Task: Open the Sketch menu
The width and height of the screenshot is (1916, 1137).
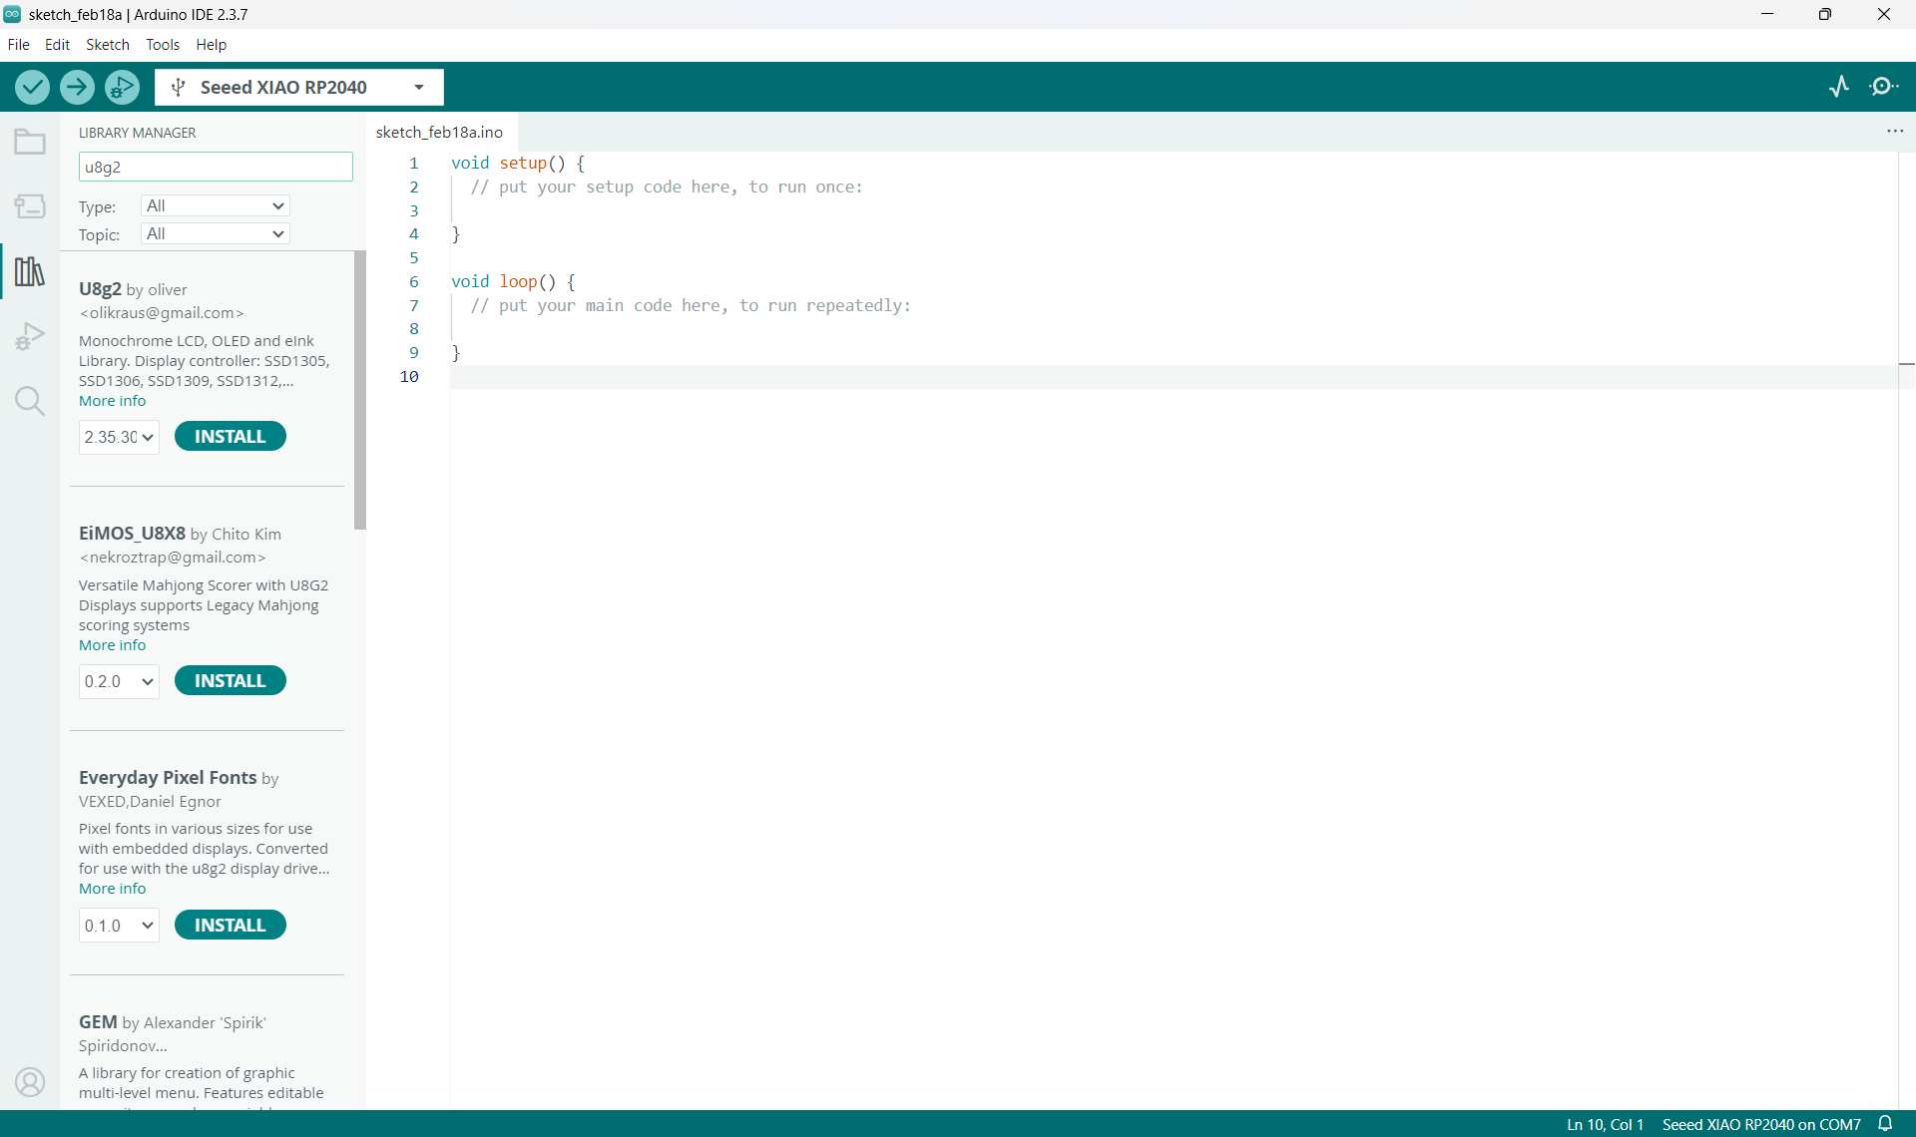Action: click(107, 45)
